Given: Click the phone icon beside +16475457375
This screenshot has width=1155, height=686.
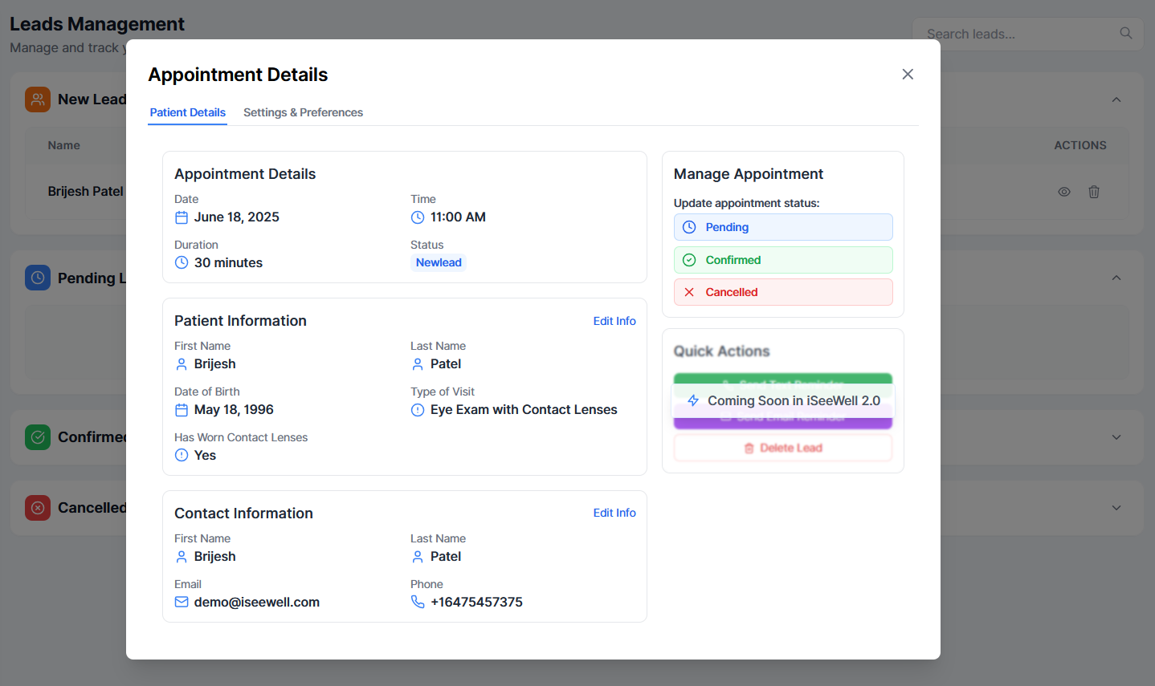Looking at the screenshot, I should pyautogui.click(x=418, y=602).
